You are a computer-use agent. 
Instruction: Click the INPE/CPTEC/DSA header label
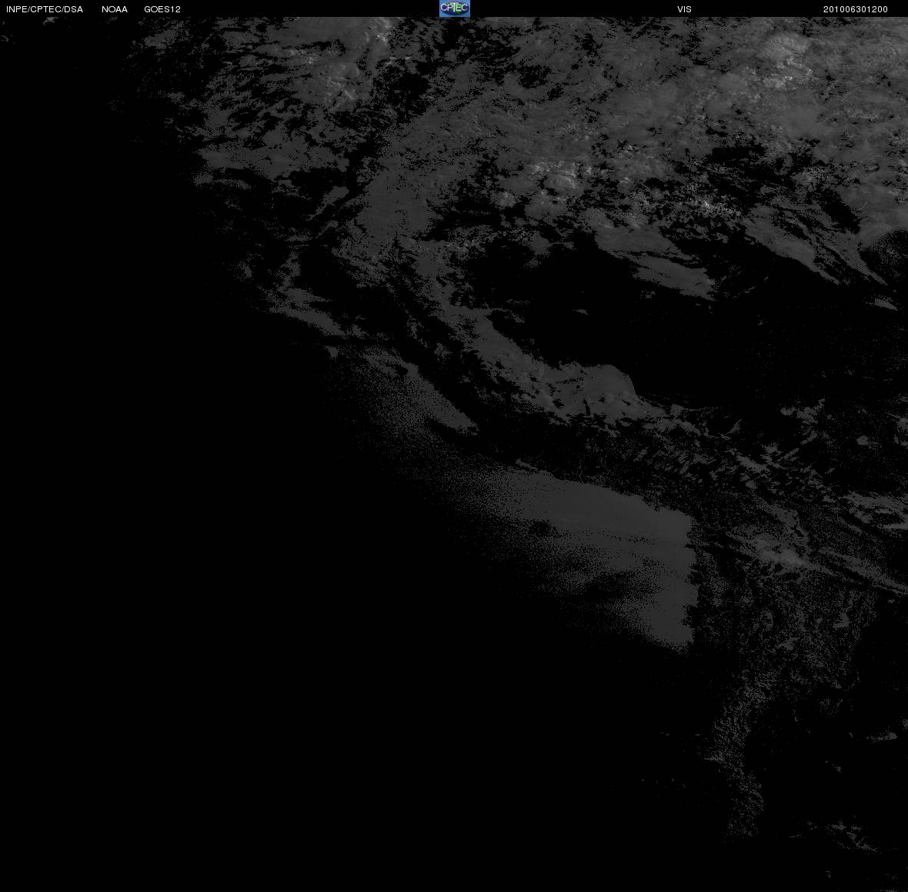pyautogui.click(x=45, y=9)
